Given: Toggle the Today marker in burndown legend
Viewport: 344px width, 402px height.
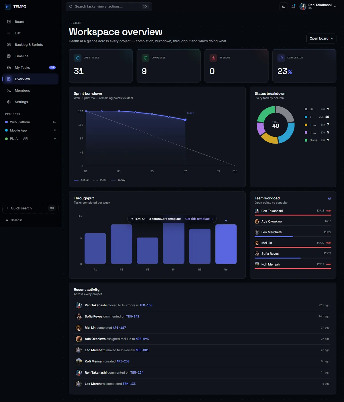Looking at the screenshot, I should coord(118,180).
